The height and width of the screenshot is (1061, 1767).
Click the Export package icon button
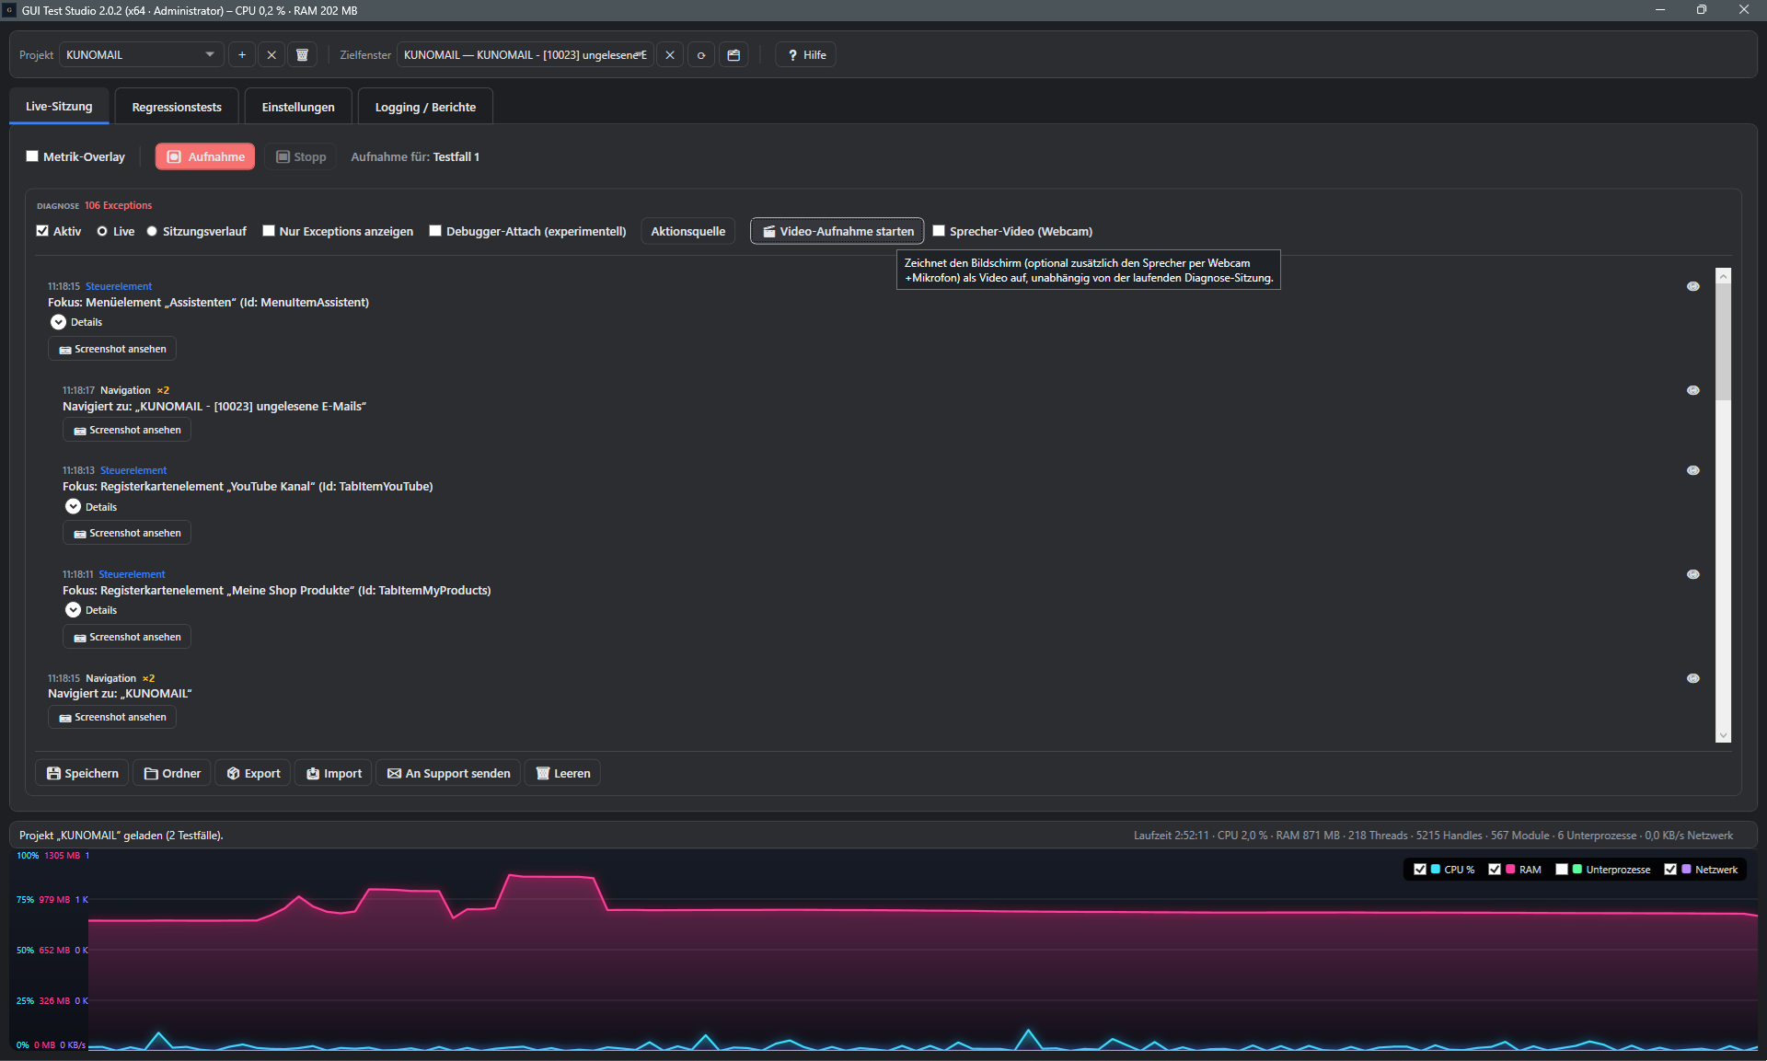click(x=253, y=773)
